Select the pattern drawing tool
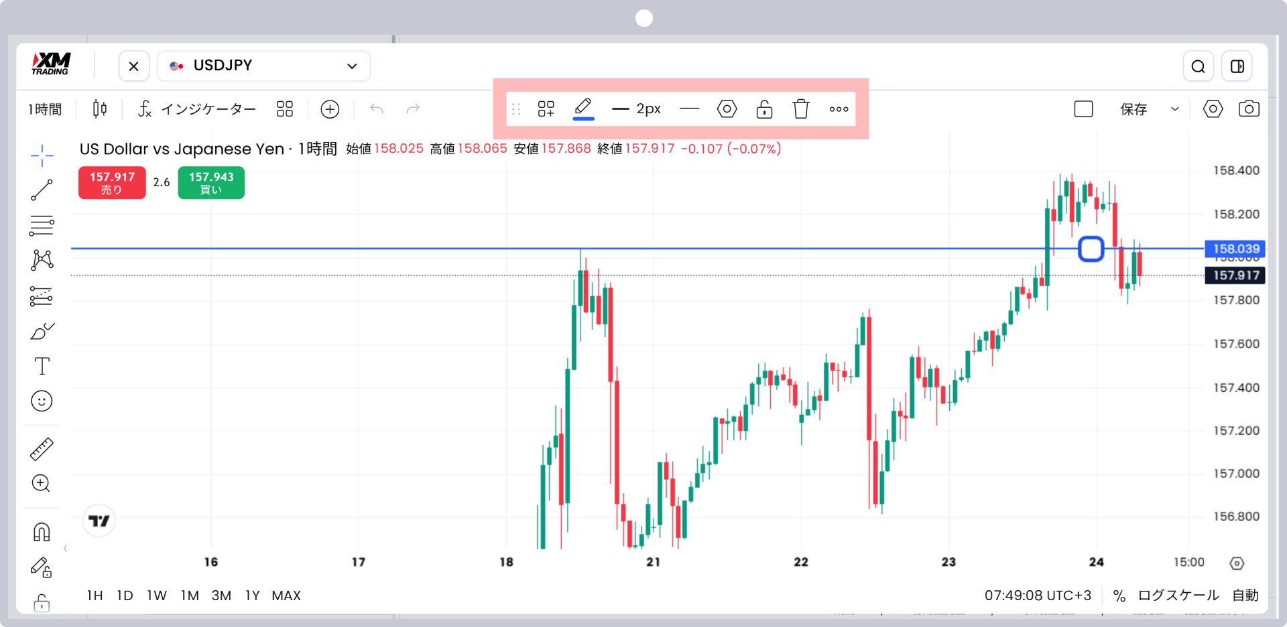The width and height of the screenshot is (1287, 627). (42, 260)
